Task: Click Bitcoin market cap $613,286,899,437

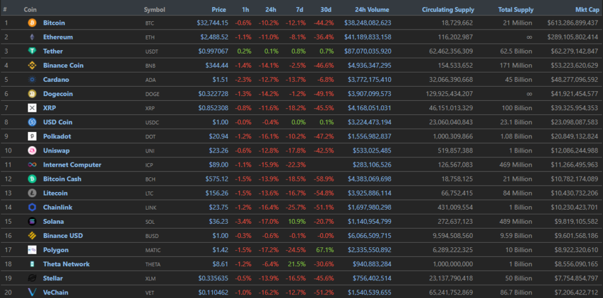Action: tap(572, 23)
